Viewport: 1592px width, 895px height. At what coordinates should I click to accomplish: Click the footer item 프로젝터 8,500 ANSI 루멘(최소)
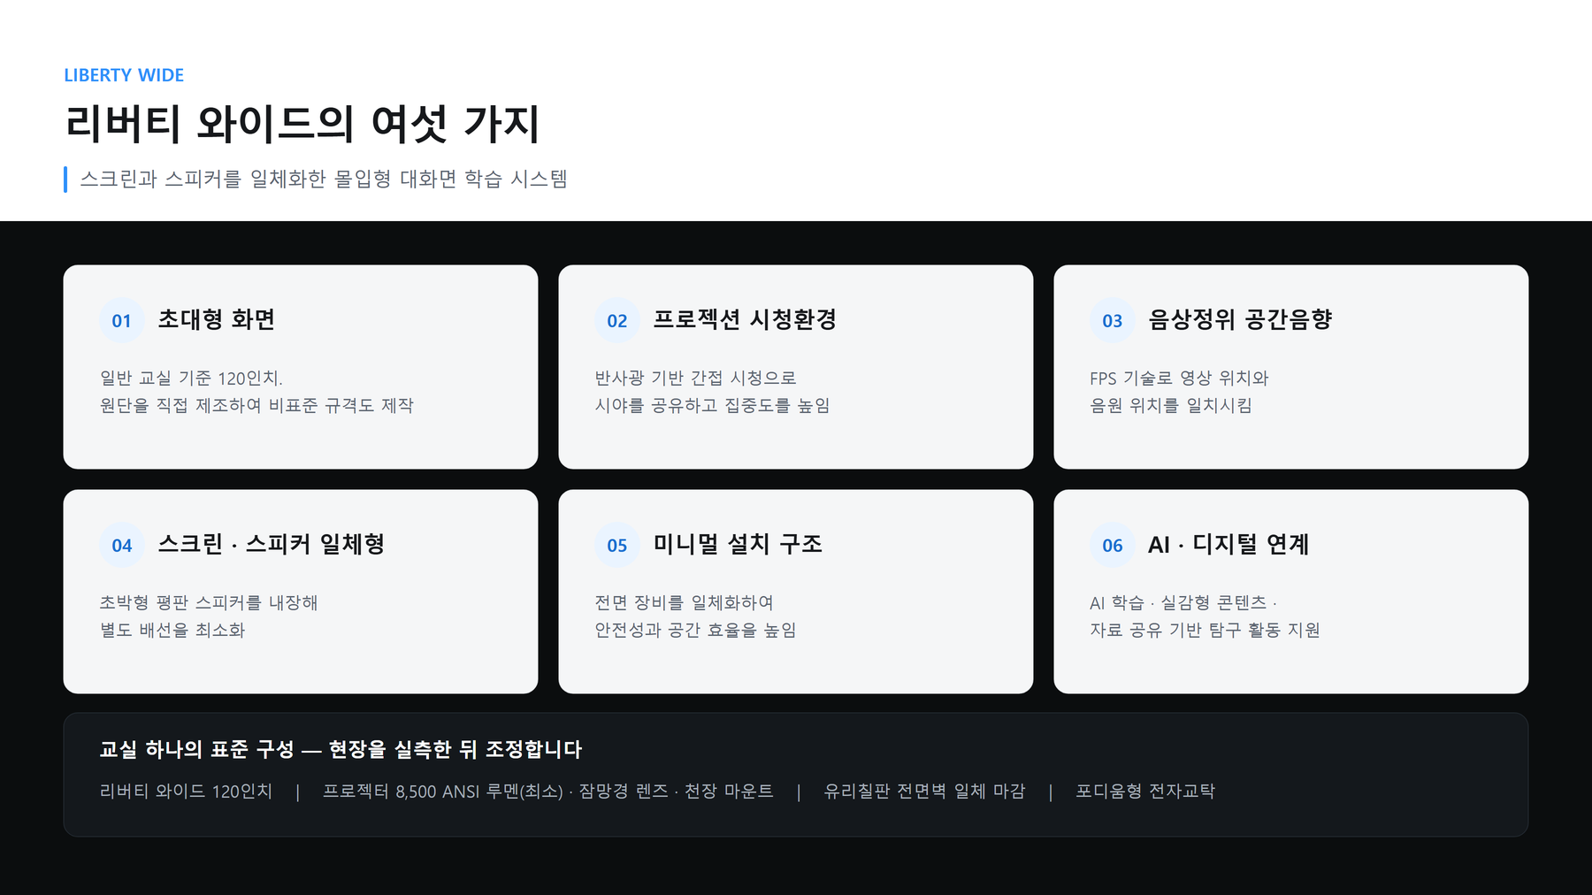pos(443,791)
